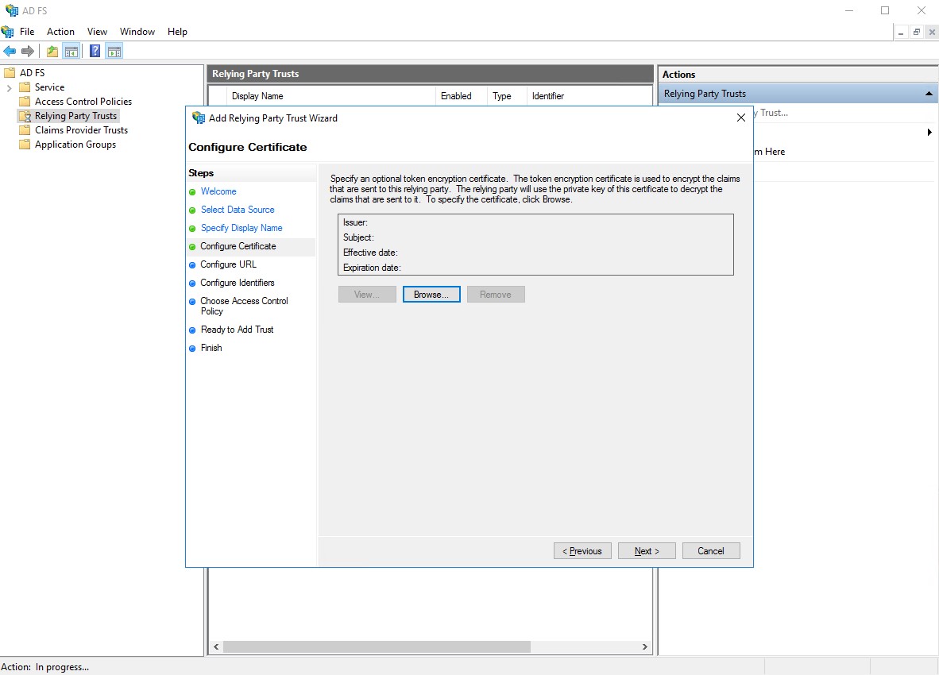Click the Forward navigation arrow in the toolbar

(x=26, y=50)
